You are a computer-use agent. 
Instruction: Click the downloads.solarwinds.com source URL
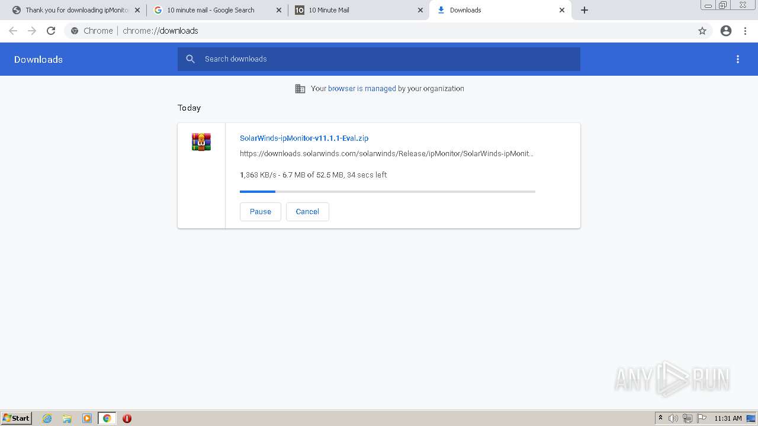click(387, 154)
